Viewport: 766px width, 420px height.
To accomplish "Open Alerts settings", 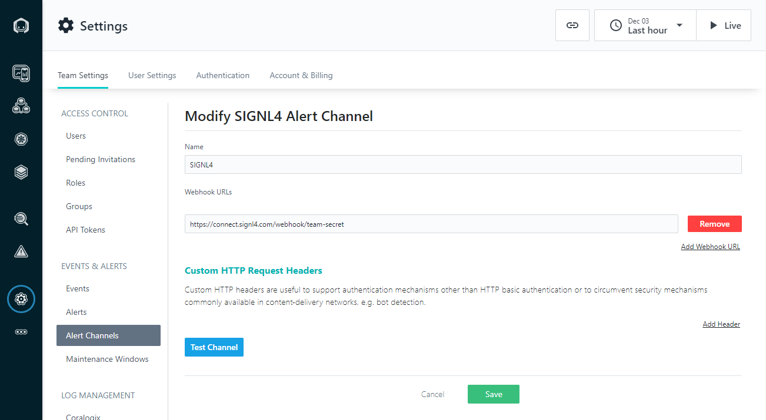I will 76,312.
